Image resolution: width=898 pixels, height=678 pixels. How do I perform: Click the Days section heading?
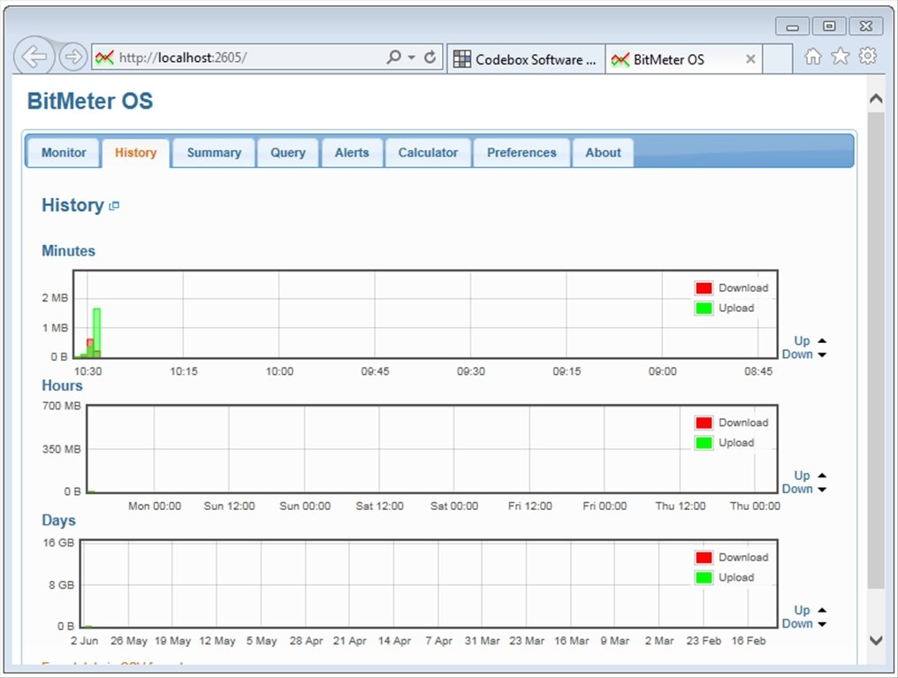(x=58, y=521)
